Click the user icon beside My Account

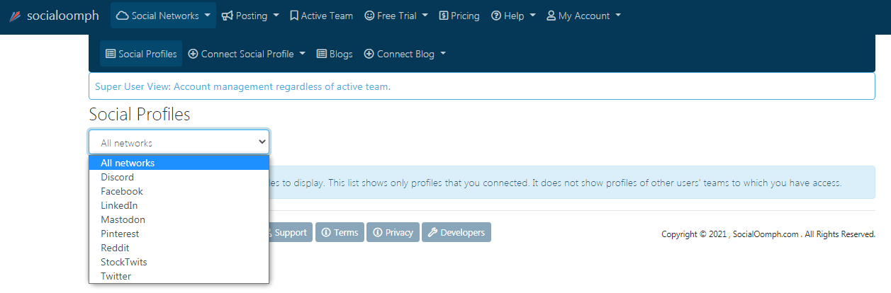coord(551,16)
